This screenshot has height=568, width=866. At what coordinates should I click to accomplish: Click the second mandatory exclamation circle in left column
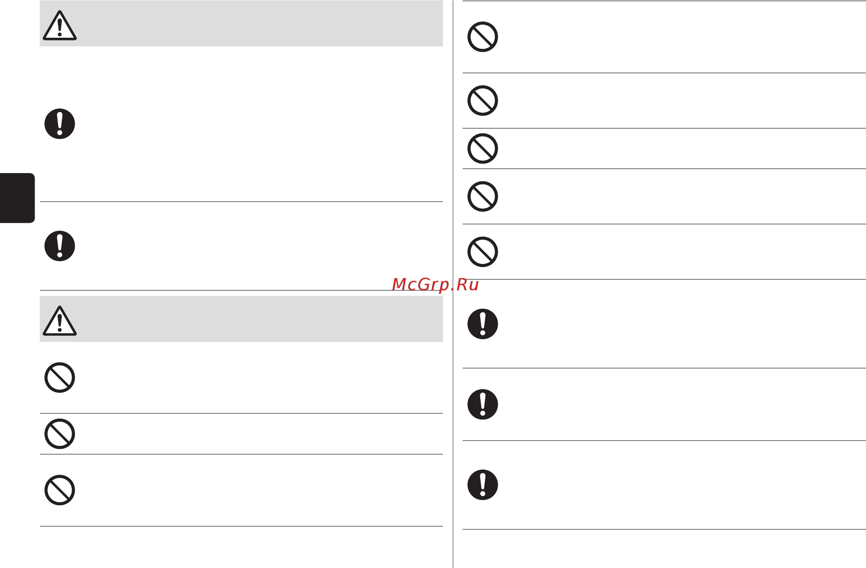pyautogui.click(x=60, y=246)
